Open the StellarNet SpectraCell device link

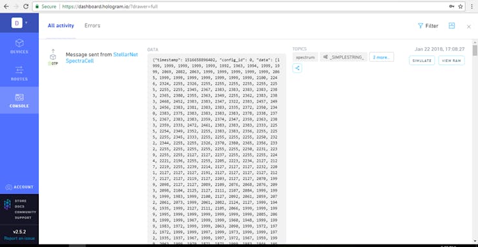102,57
